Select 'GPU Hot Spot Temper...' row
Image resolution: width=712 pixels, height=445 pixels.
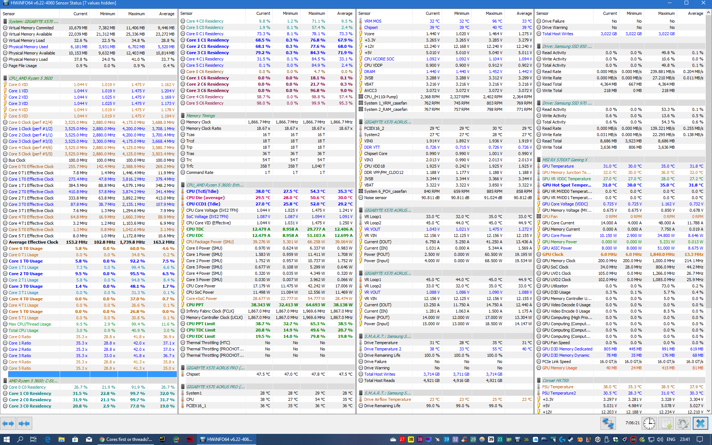pos(621,185)
